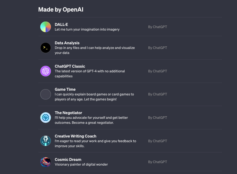
Task: Click the purple ChatGPT Classic logo icon
Action: (x=46, y=71)
